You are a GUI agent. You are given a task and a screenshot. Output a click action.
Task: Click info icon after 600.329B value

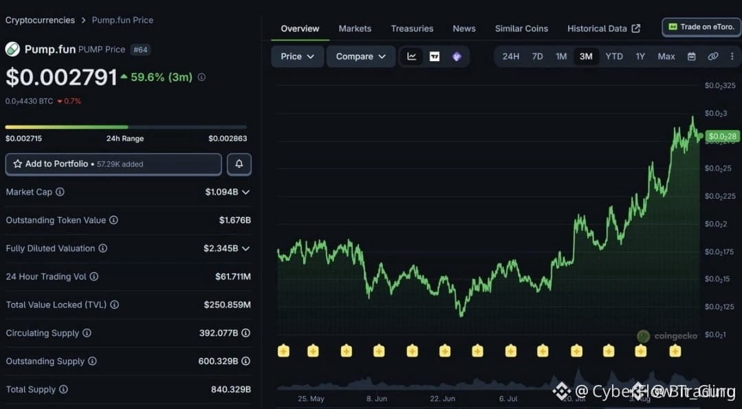(x=246, y=362)
